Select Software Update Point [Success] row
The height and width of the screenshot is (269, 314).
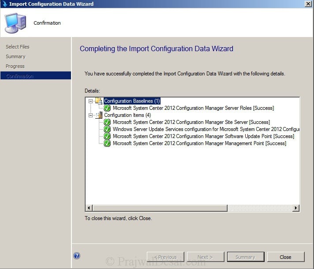pos(203,136)
